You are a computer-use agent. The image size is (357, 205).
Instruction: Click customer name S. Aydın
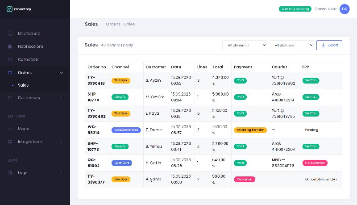153,80
